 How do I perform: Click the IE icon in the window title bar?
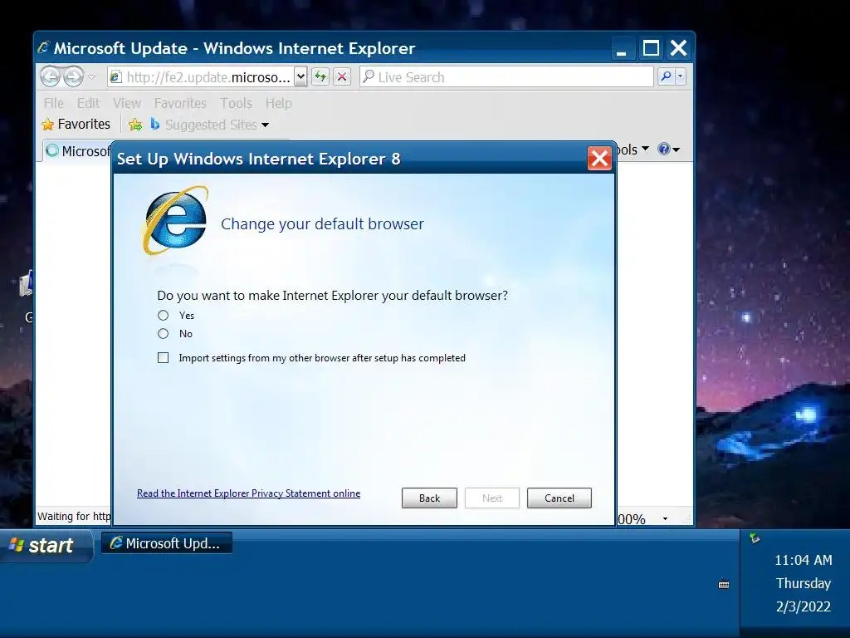(43, 47)
